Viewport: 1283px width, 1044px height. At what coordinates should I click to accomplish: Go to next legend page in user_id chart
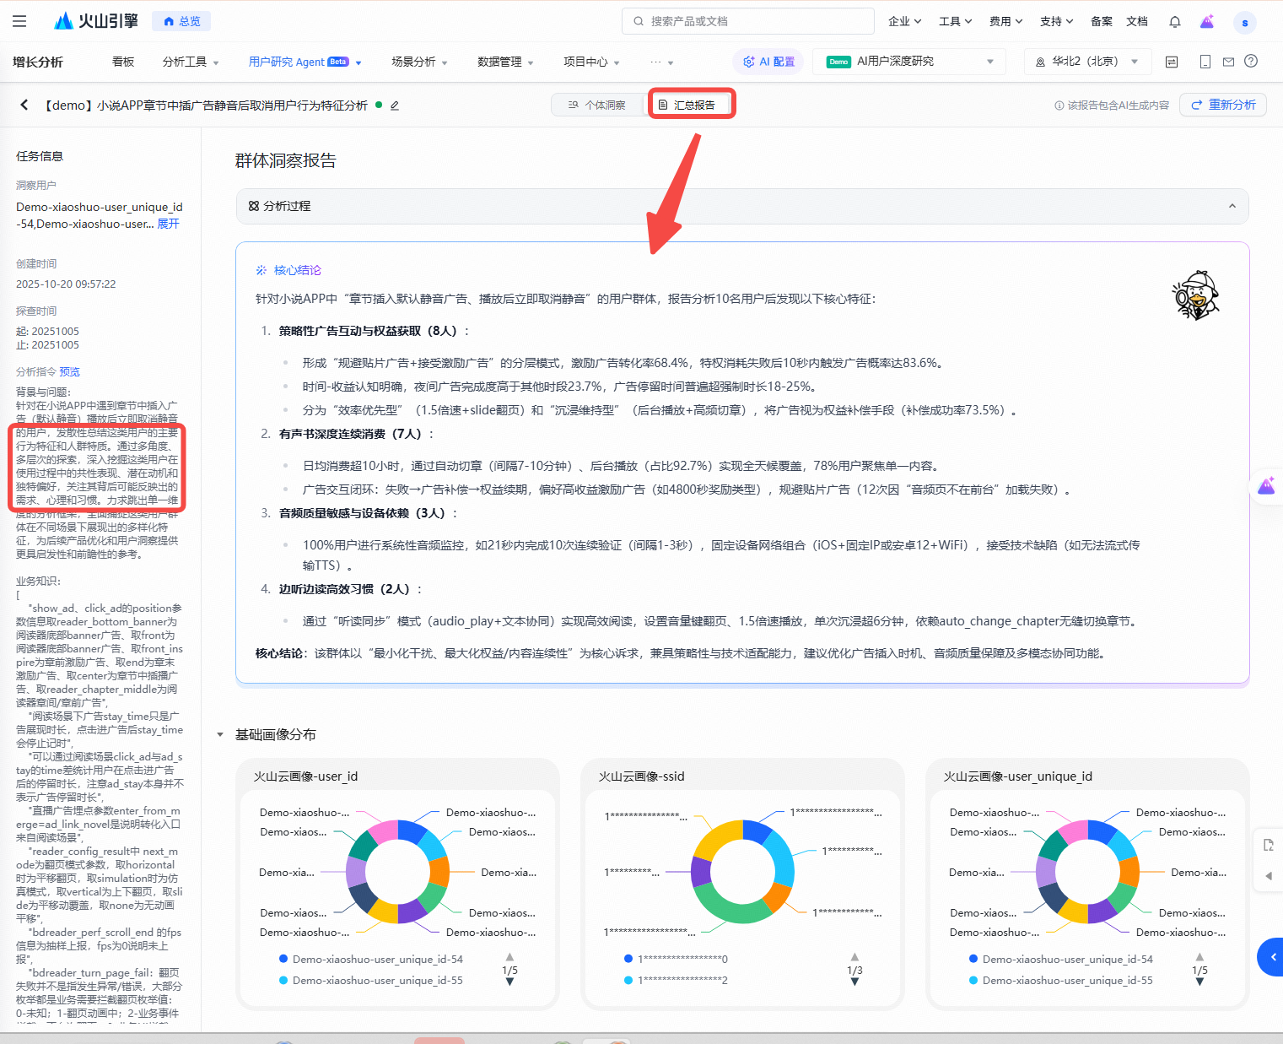(509, 982)
